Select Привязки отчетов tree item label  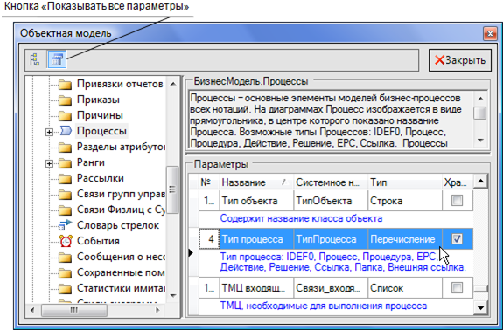tap(120, 84)
